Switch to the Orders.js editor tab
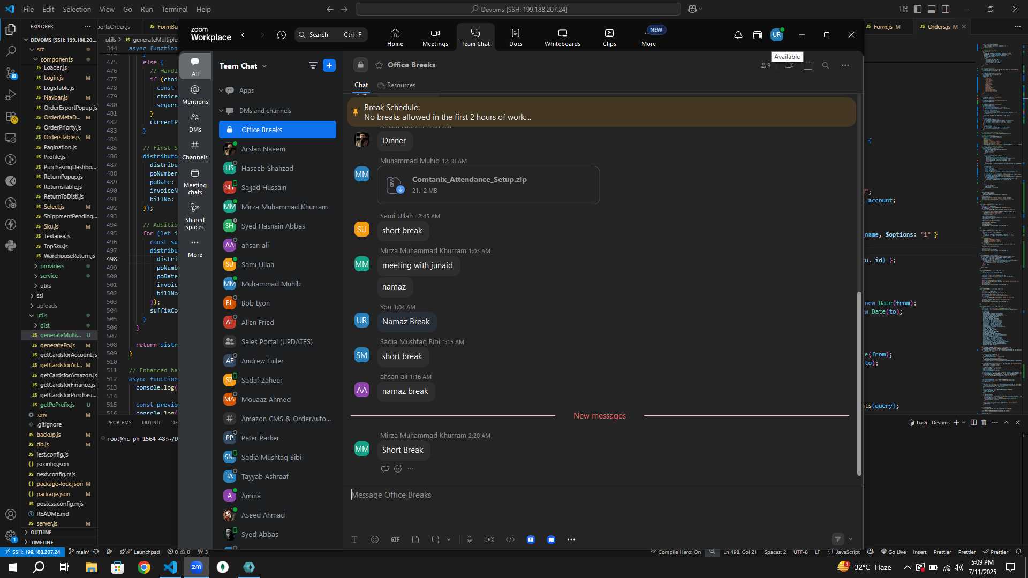The width and height of the screenshot is (1028, 578). tap(939, 27)
